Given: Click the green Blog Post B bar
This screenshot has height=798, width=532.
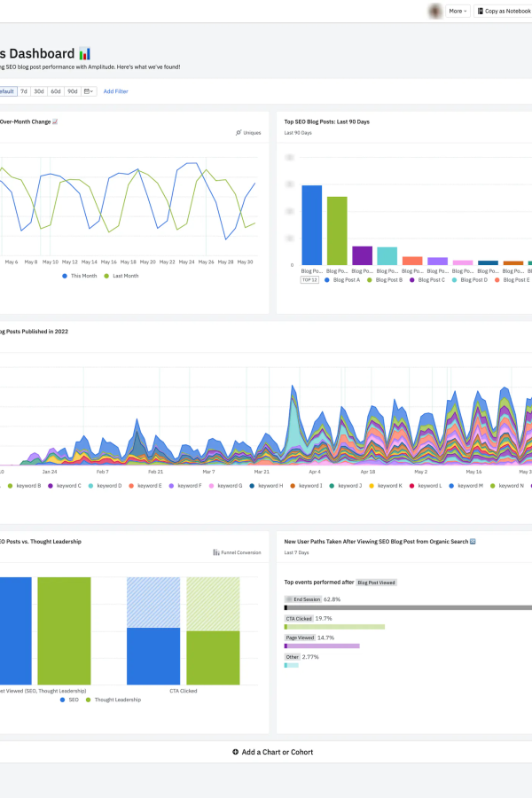Looking at the screenshot, I should coord(337,231).
